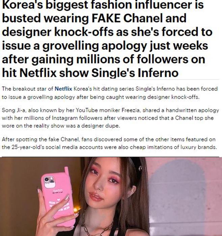The width and height of the screenshot is (222, 236).
Task: Click "Single's Inferno" at the headline's end
Action: coord(135,73)
